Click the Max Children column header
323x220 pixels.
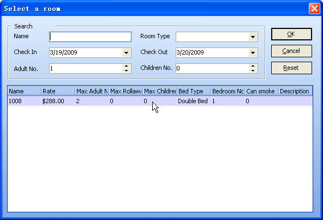pos(160,91)
